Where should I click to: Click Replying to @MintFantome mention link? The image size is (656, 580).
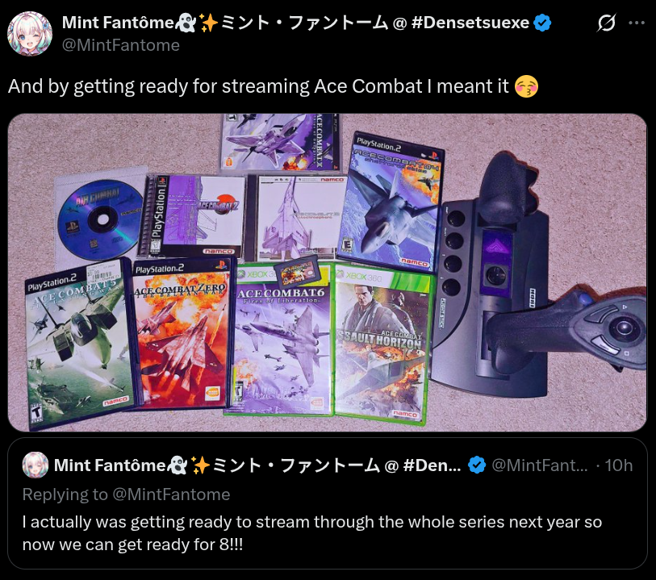coord(171,494)
